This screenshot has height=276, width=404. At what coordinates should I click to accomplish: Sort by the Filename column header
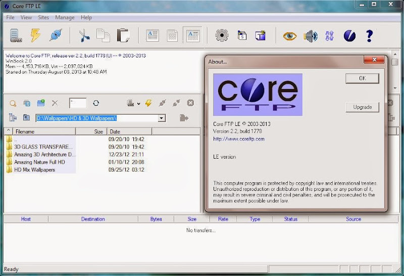[x=44, y=131]
